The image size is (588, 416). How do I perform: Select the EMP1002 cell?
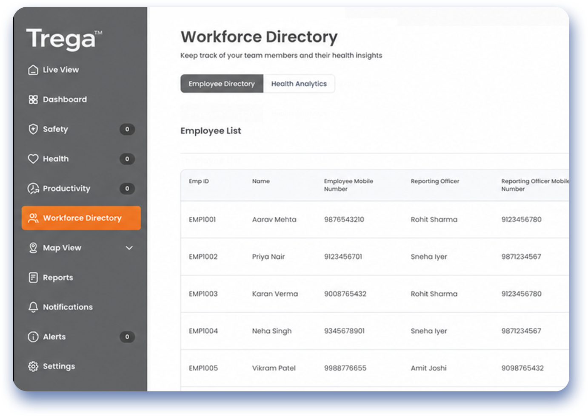tap(203, 257)
